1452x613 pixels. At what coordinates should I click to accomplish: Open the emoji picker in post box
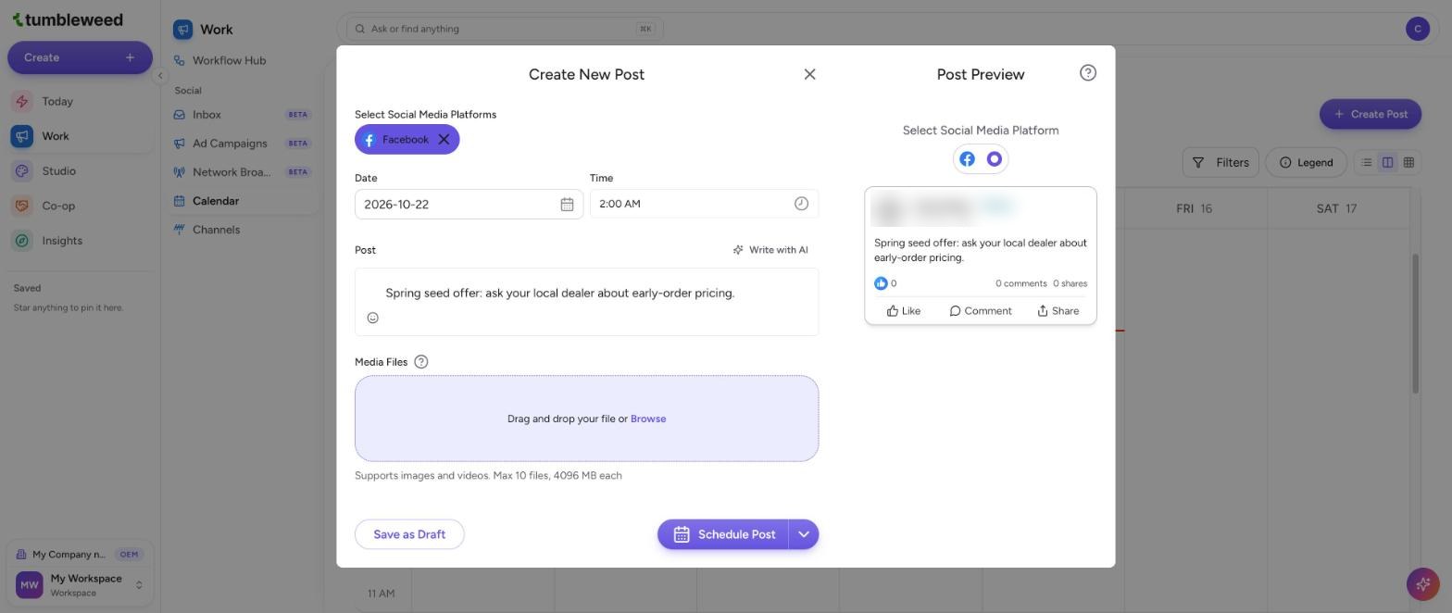pyautogui.click(x=372, y=318)
